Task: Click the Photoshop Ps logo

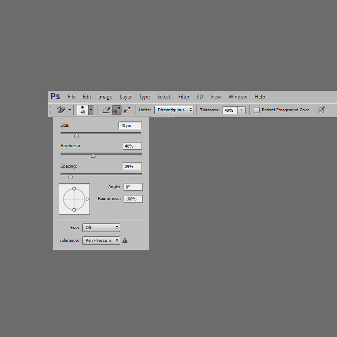Action: pyautogui.click(x=55, y=96)
